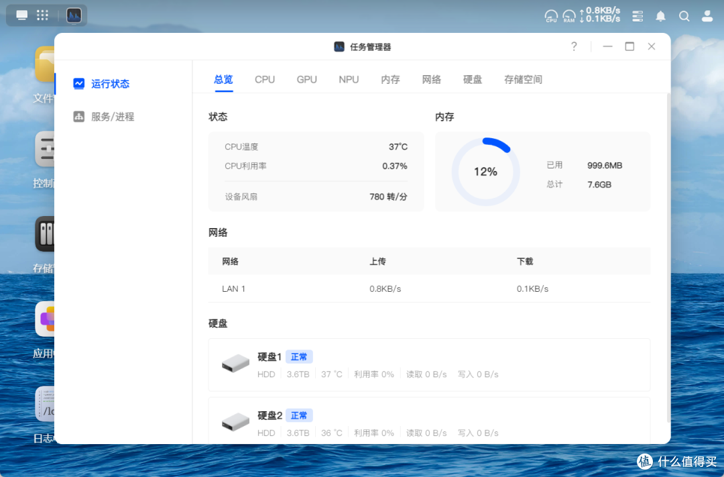The height and width of the screenshot is (477, 724).
Task: Select the 硬盘1 drive icon
Action: tap(235, 364)
